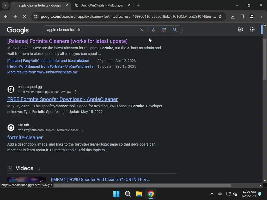267x200 pixels.
Task: Open network display tray icon
Action: [x=228, y=194]
